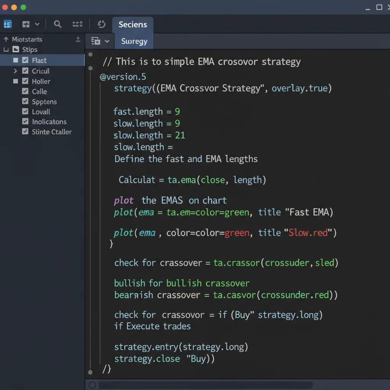Open the dropdown beside the layers panel icon
This screenshot has width=390, height=390.
click(x=107, y=41)
